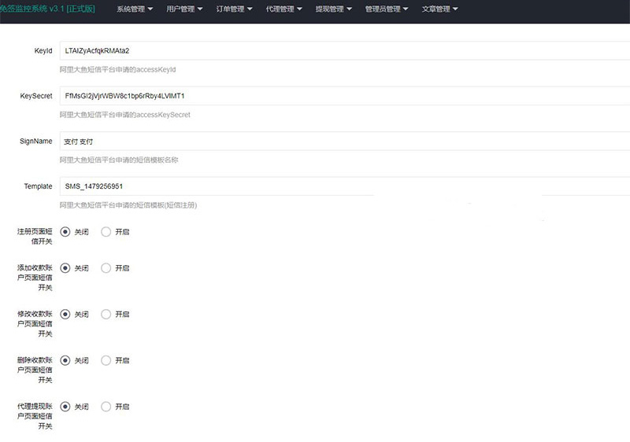Viewport: 630px width, 442px height.
Task: Turn on 开启 for 修改收款账户页面短信开关
Action: click(106, 315)
